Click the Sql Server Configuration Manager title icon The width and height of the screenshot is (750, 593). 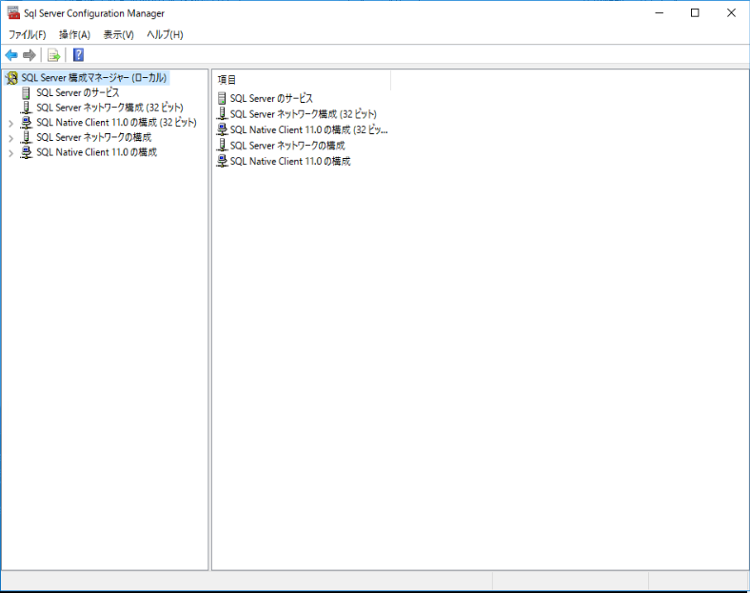[x=13, y=13]
